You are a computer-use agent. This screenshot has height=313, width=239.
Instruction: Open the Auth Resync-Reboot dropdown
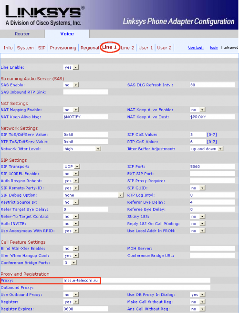coord(71,181)
